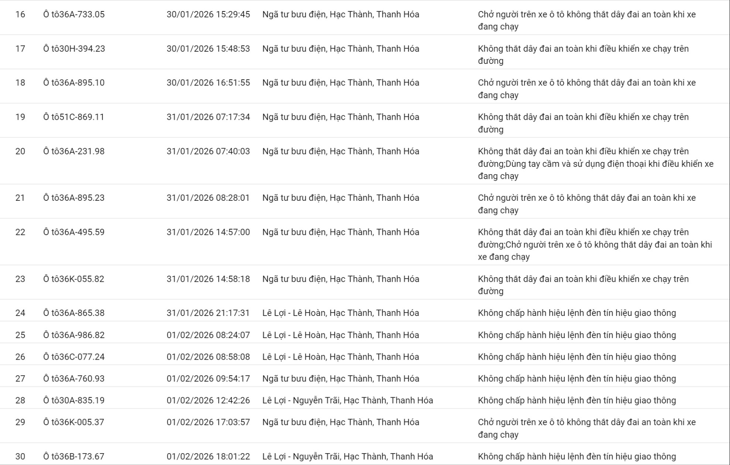This screenshot has width=730, height=465.
Task: Select violation description in row 25
Action: 577,335
